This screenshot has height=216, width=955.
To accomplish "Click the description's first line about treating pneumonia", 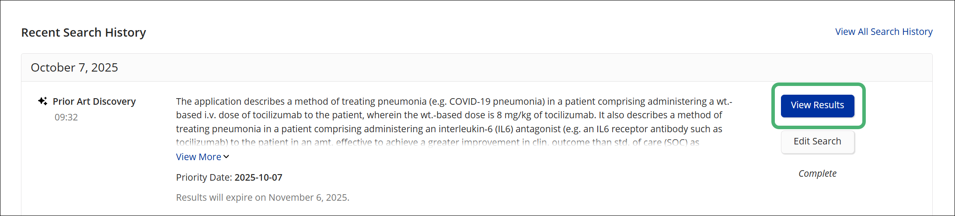I will [454, 102].
